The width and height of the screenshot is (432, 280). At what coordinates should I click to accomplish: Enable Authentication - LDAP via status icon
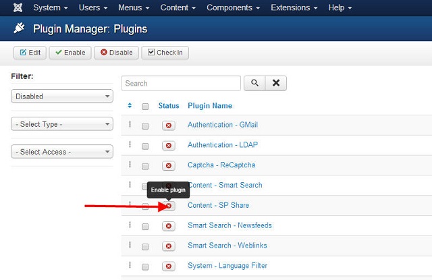[169, 146]
